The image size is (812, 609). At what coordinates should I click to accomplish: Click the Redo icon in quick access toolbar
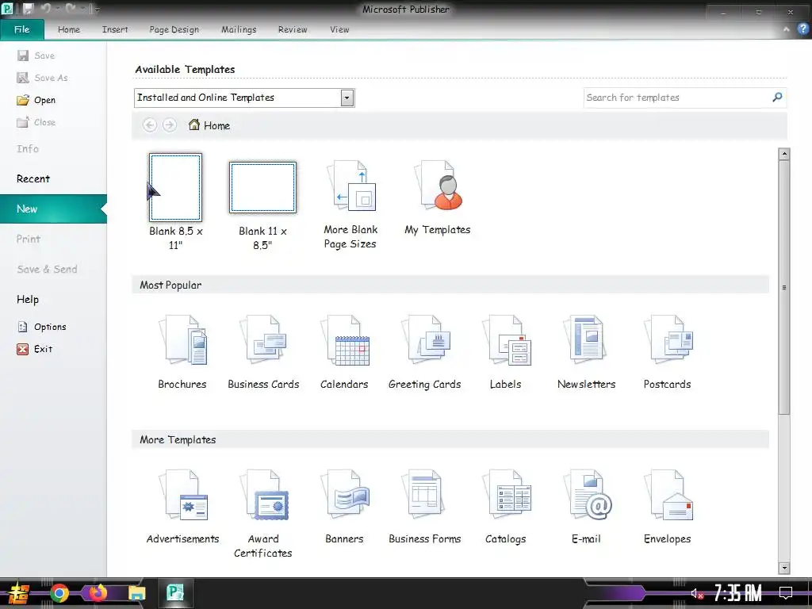point(71,9)
